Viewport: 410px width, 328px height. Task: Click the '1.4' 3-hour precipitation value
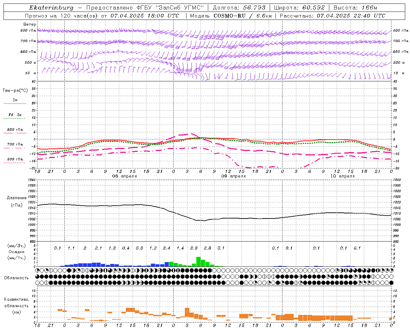[180, 248]
